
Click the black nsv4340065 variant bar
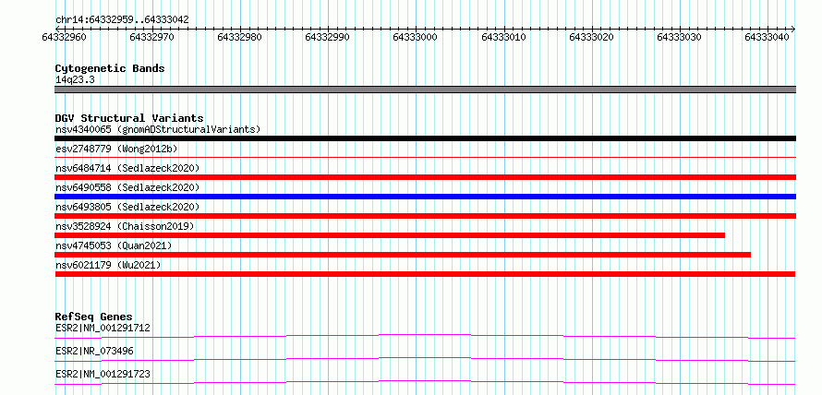click(x=425, y=138)
